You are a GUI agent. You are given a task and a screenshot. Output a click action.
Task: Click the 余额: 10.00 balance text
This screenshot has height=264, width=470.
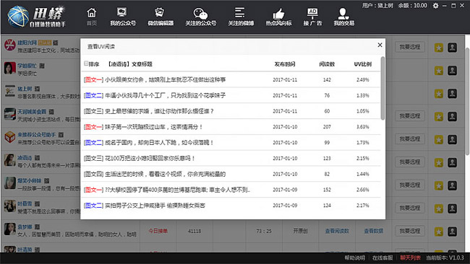(x=412, y=5)
